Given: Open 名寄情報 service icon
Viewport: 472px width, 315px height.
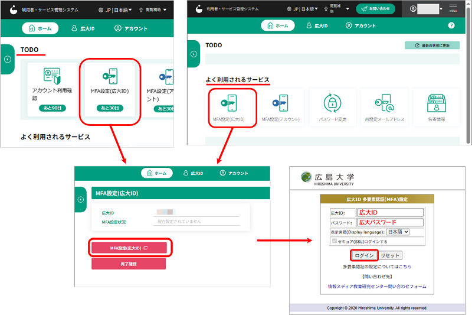Looking at the screenshot, I should (436, 107).
